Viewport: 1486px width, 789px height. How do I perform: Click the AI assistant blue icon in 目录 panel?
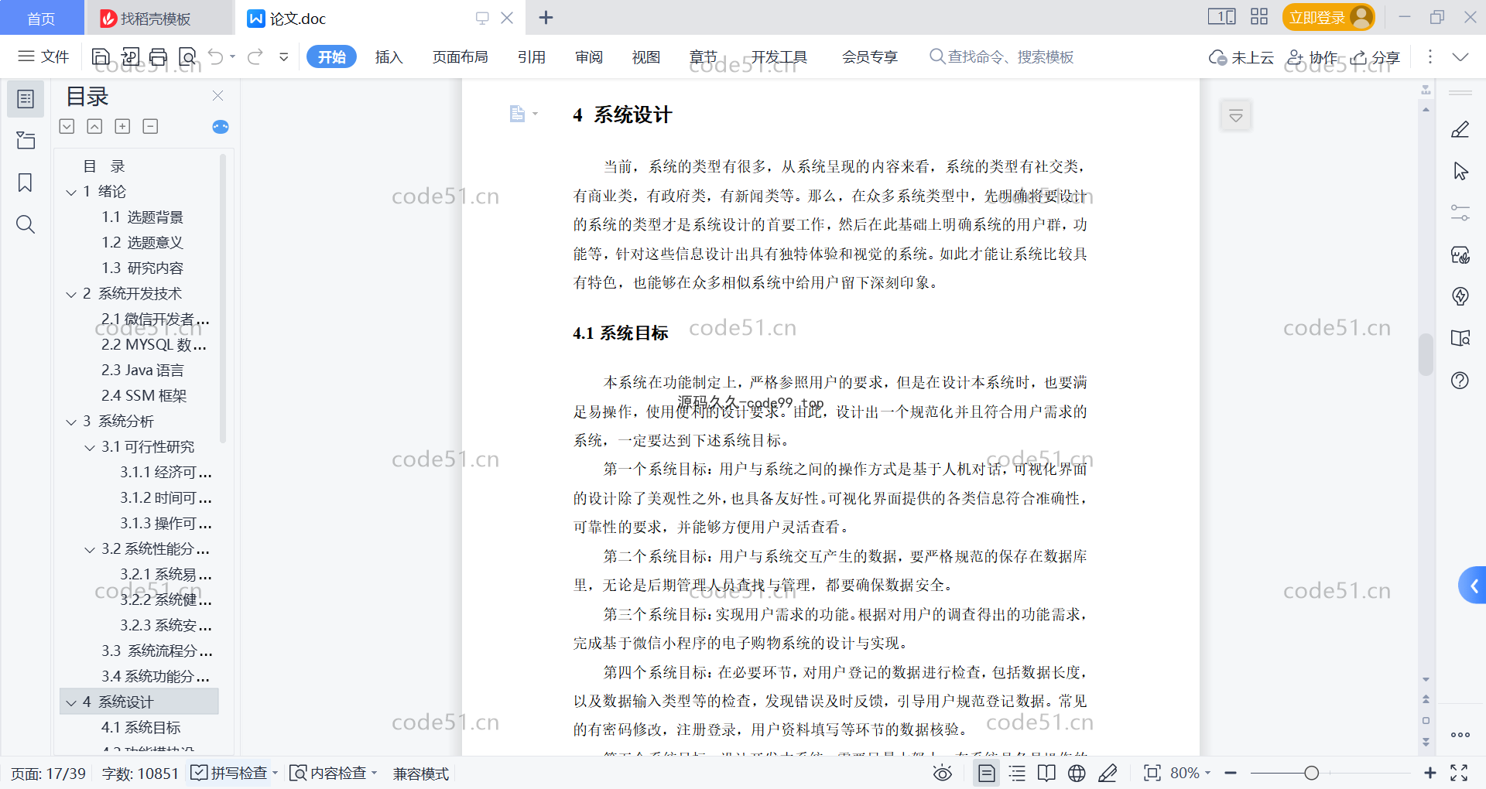tap(221, 127)
